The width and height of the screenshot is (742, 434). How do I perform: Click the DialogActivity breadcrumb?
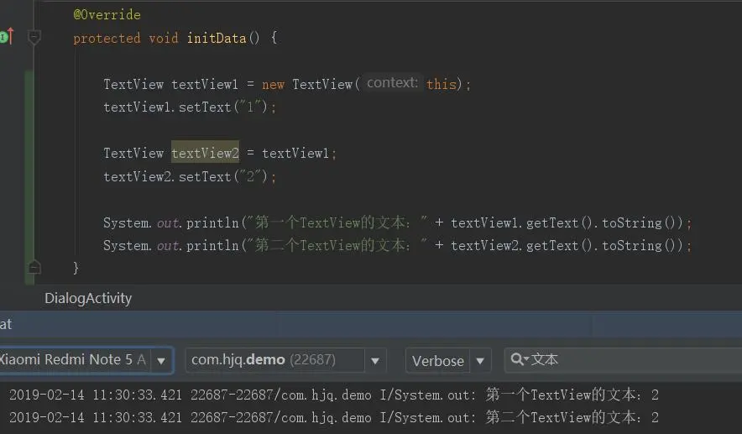(x=88, y=298)
